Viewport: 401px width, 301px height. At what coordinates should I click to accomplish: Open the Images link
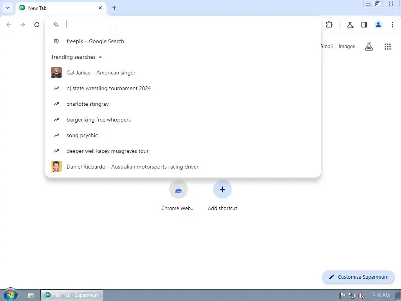(347, 46)
